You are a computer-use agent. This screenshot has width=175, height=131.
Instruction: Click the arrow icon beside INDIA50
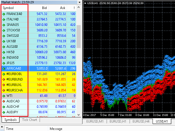point(4,58)
